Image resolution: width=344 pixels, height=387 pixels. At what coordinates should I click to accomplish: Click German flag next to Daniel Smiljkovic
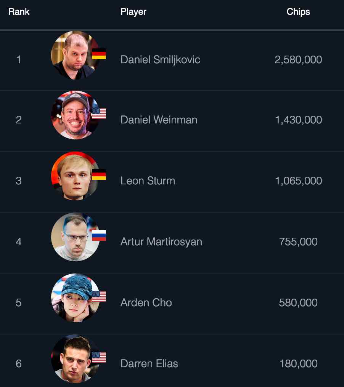pos(99,54)
